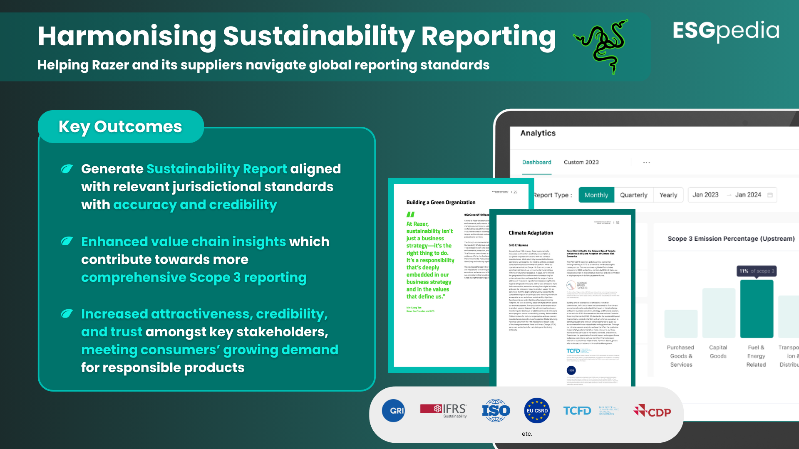Screen dimensions: 799x449
Task: Click 'accuracy and credibility' highlighted text
Action: (195, 205)
